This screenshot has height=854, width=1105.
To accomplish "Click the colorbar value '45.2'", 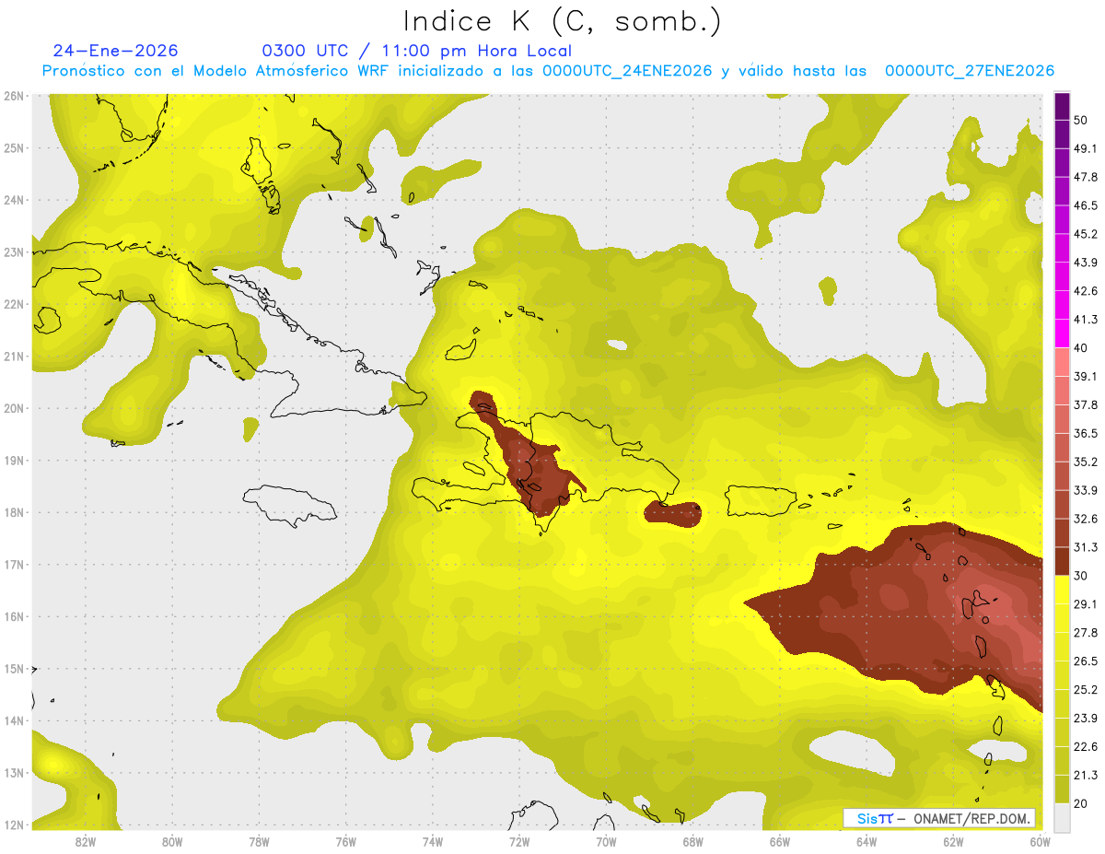I will pos(1085,234).
